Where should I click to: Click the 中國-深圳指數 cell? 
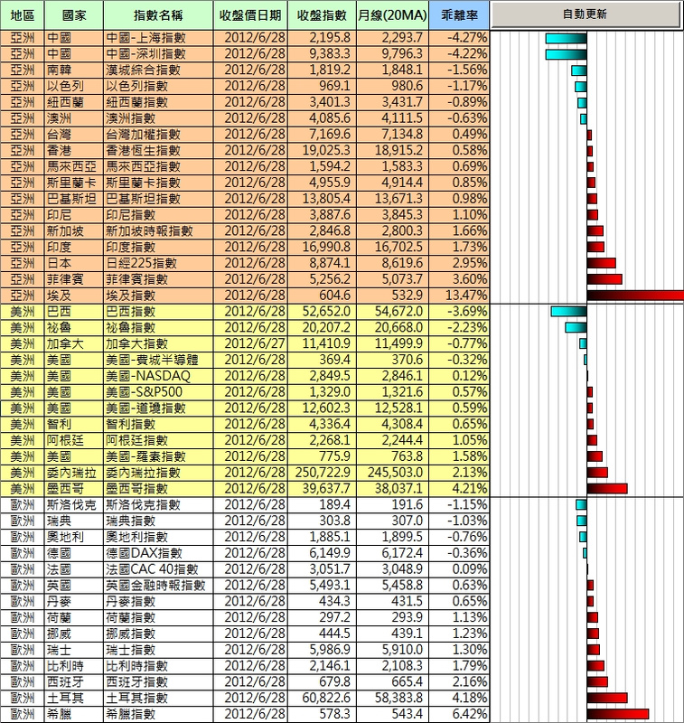click(158, 54)
